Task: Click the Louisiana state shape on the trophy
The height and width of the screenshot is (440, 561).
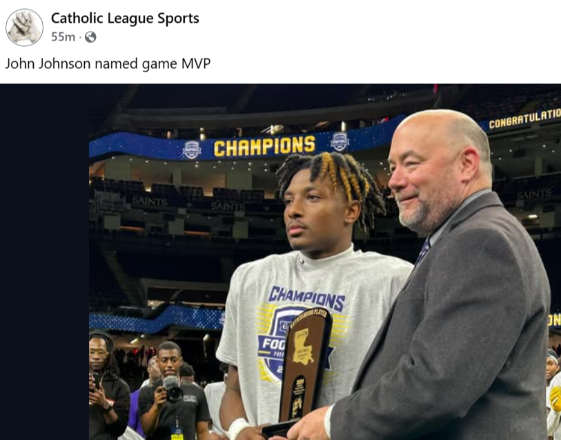Action: point(303,346)
